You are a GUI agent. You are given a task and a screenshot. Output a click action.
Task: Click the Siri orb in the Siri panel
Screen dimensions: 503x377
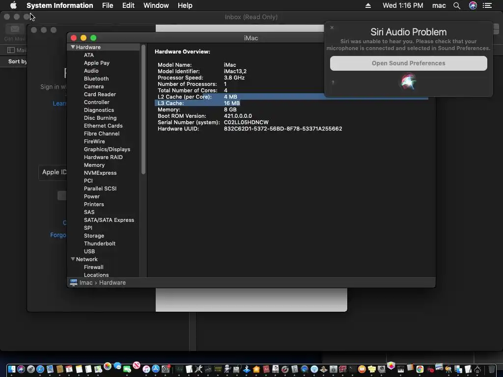408,82
